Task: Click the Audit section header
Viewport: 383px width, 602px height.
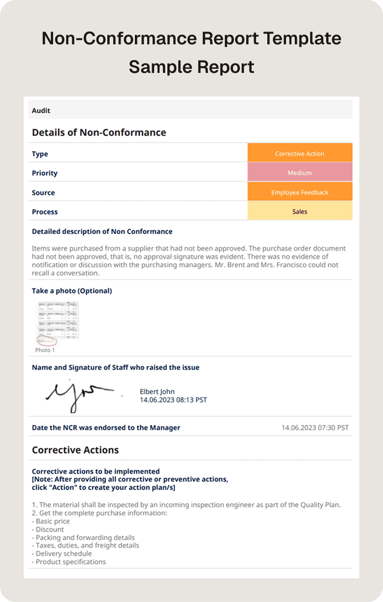Action: tap(190, 110)
